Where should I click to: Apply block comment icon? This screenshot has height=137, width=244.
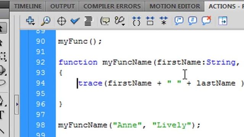pos(179,21)
